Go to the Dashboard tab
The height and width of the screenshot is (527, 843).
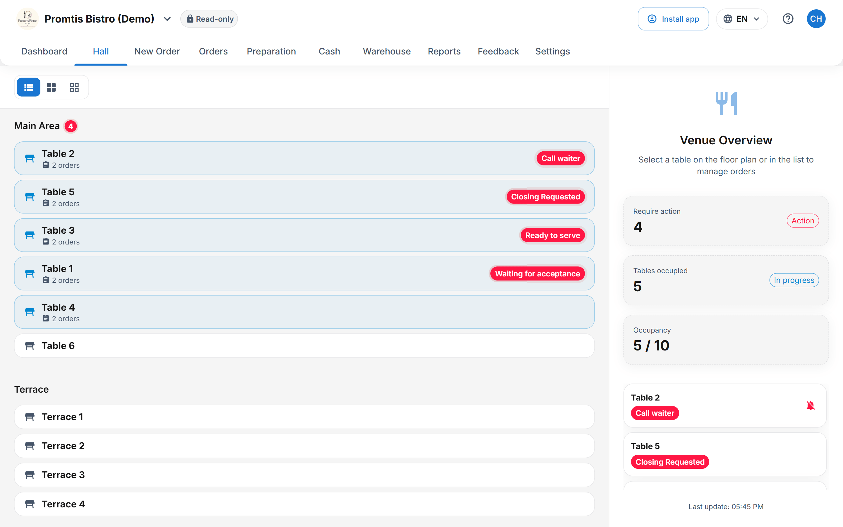(44, 51)
